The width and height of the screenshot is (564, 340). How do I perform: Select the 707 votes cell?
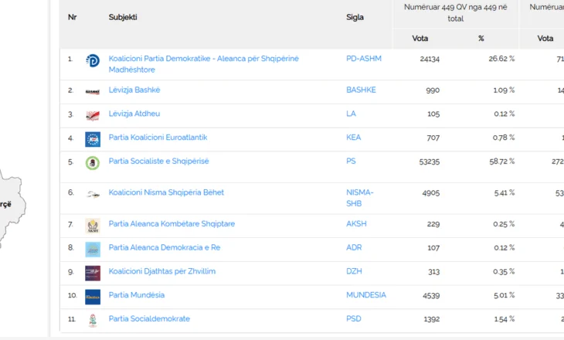433,138
